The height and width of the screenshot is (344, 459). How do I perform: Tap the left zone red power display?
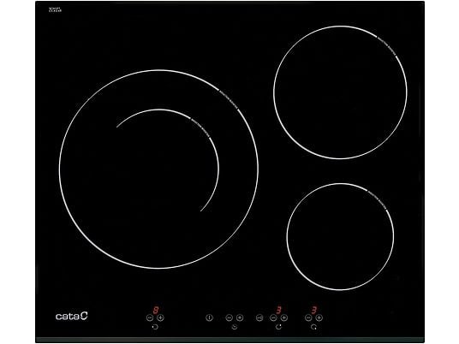pyautogui.click(x=156, y=310)
